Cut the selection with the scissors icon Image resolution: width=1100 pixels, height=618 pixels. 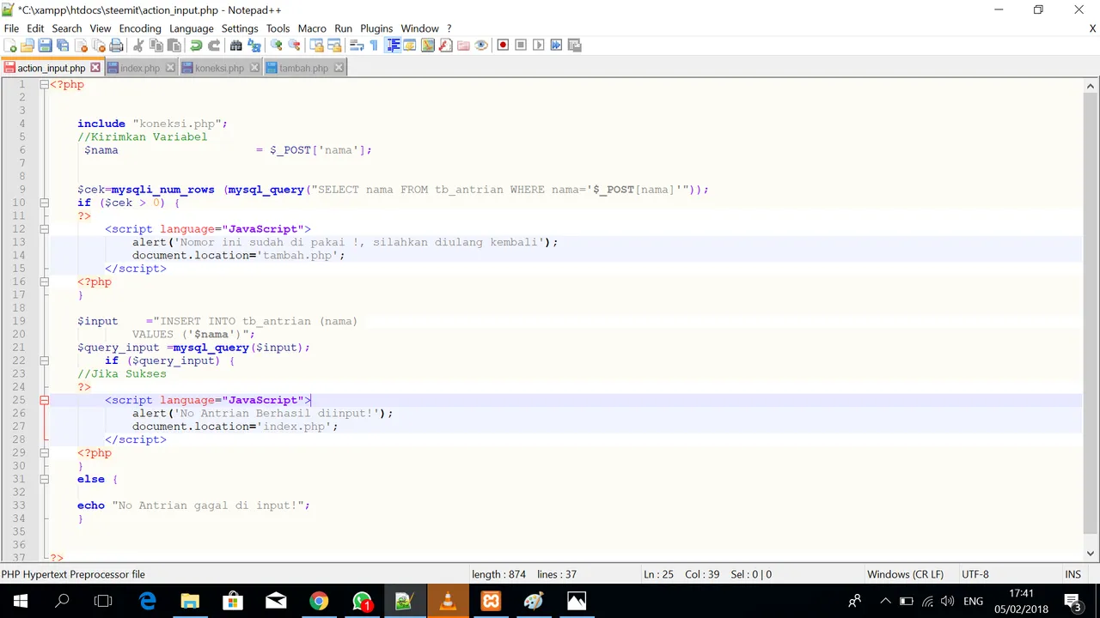tap(137, 45)
